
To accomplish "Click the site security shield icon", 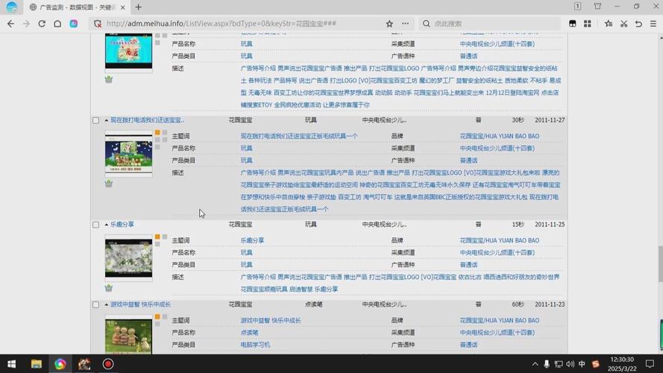I will tap(98, 24).
